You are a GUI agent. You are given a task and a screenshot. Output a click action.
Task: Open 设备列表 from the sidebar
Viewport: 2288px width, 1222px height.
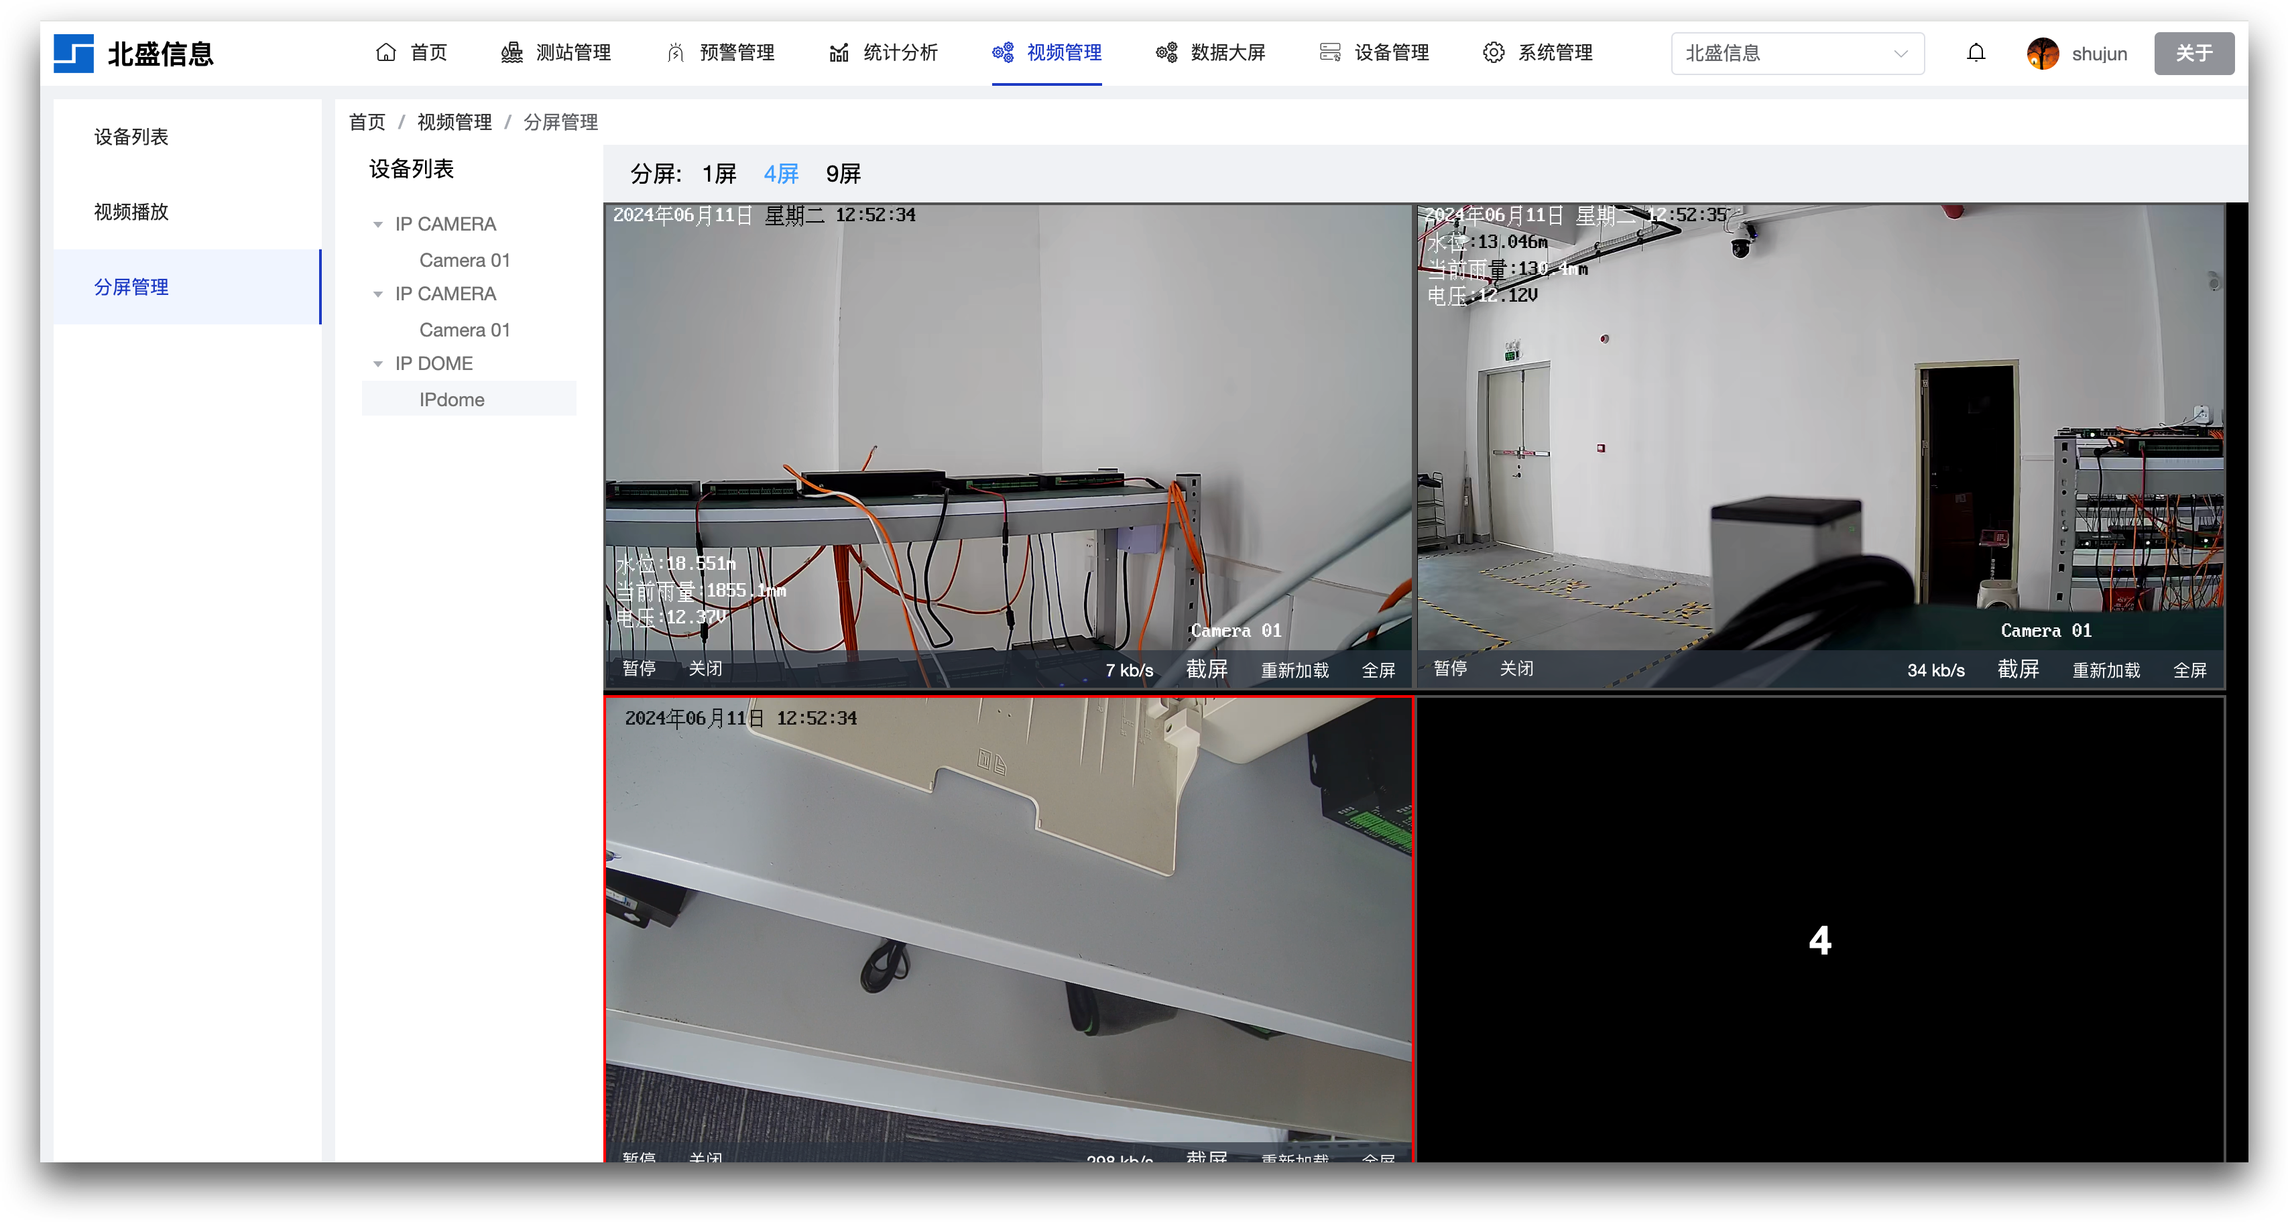click(131, 137)
